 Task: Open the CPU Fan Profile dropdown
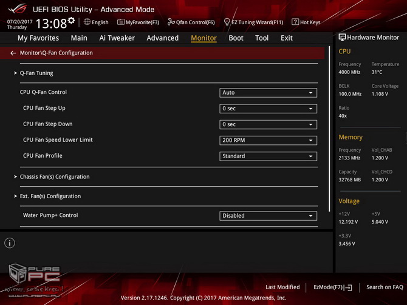(x=268, y=156)
